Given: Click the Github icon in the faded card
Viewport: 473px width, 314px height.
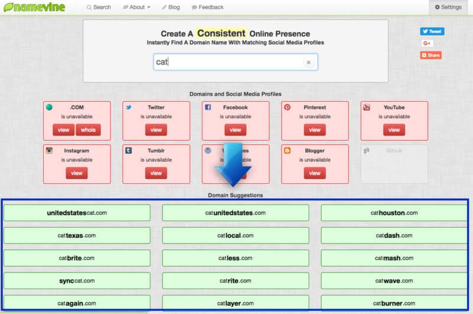Looking at the screenshot, I should point(367,150).
